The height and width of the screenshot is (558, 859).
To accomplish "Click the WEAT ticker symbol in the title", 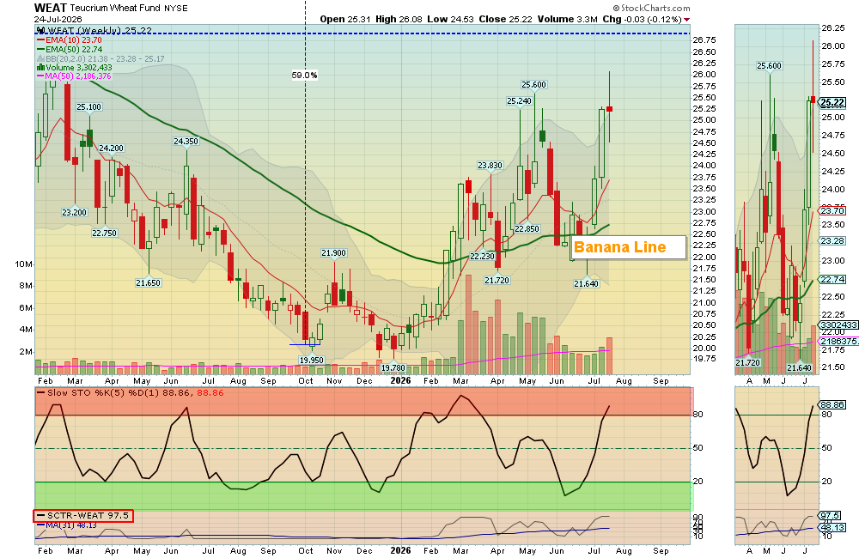I will [51, 8].
